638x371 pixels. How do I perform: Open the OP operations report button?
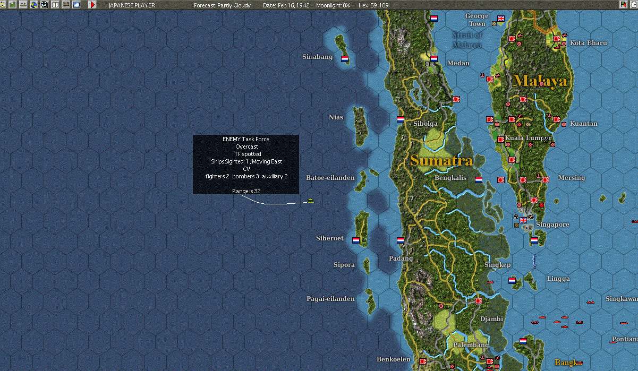coord(55,4)
